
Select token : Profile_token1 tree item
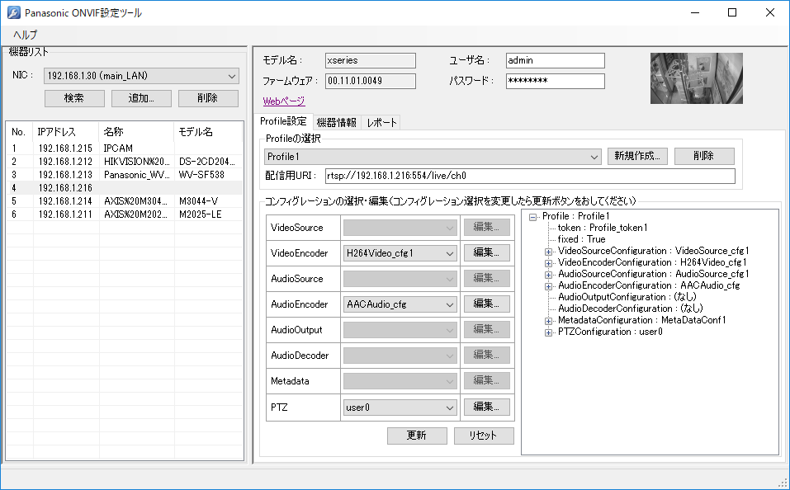point(603,228)
